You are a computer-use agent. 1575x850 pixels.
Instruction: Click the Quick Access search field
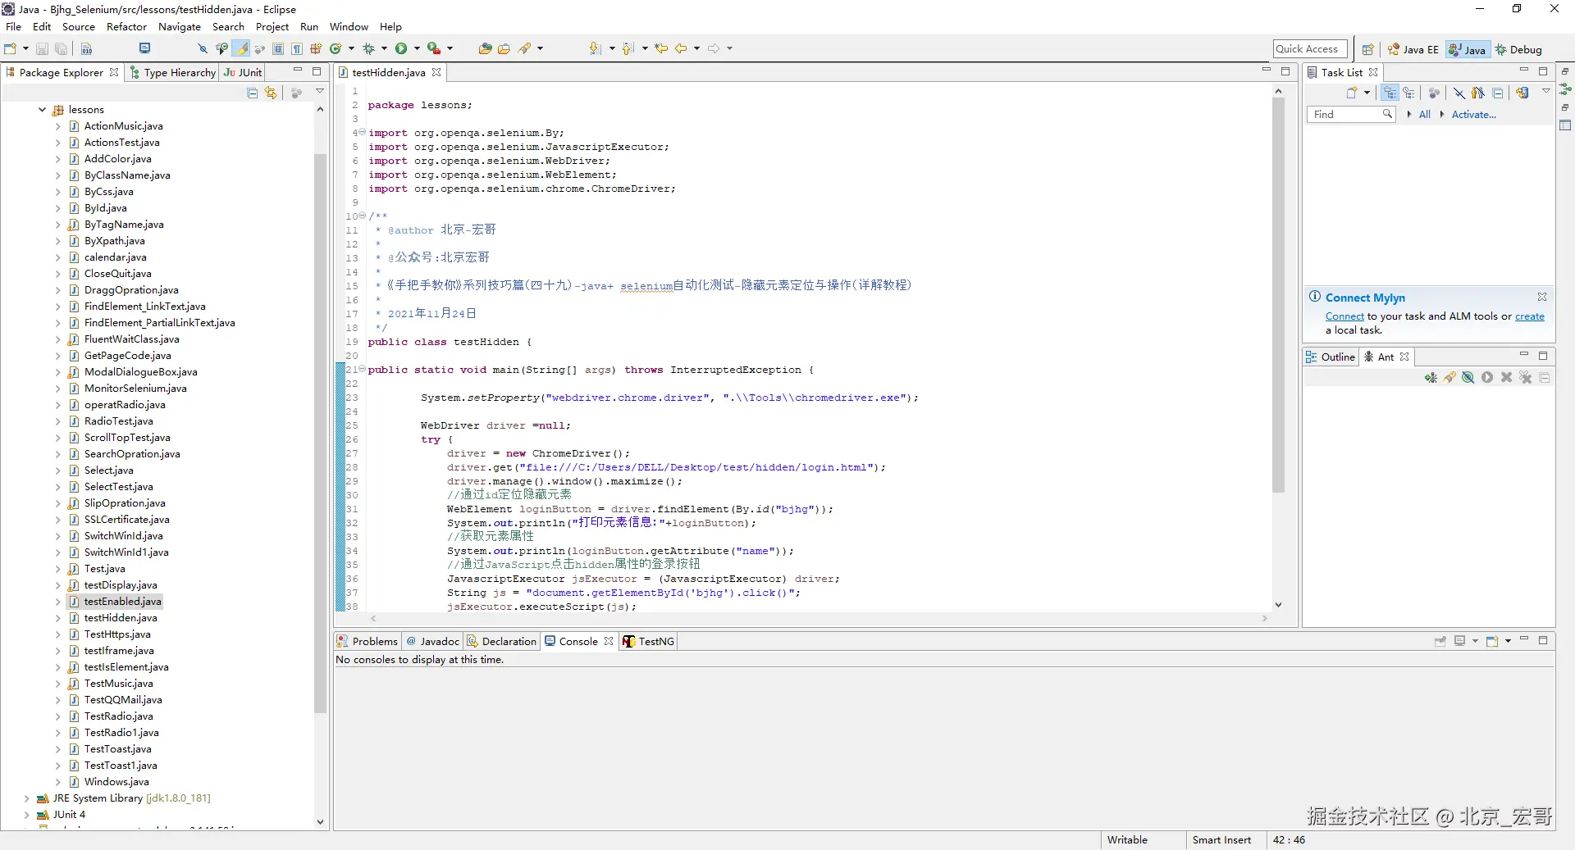coord(1309,49)
